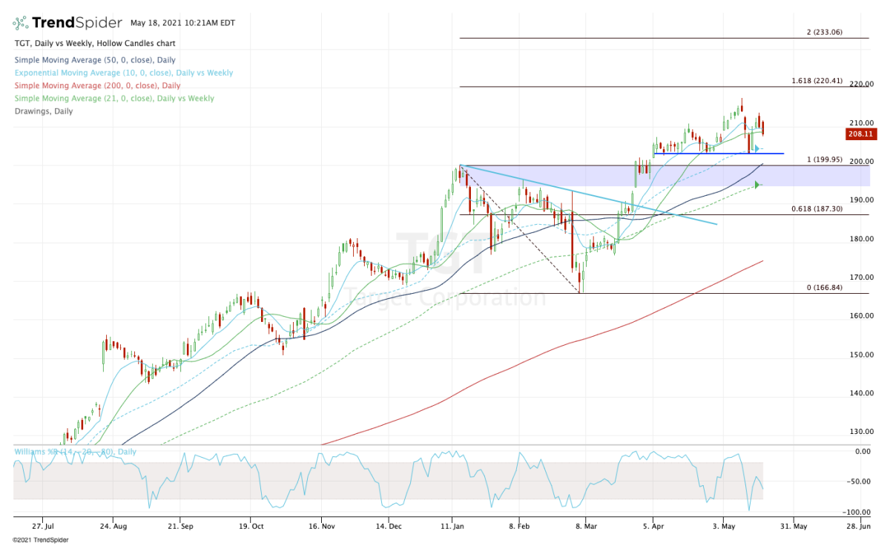This screenshot has height=546, width=890.
Task: Click the Drawings, Daily legend entry
Action: (x=43, y=111)
